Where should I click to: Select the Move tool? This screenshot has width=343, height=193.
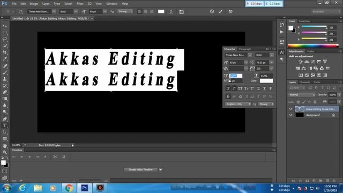[x=5, y=26]
